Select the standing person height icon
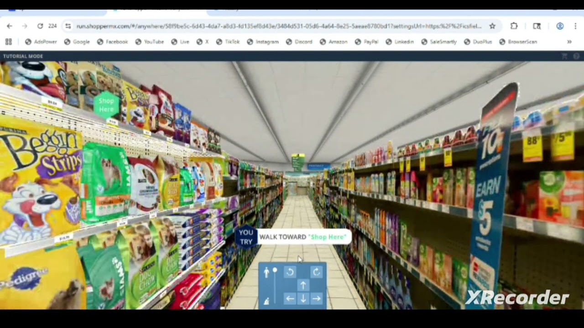Image resolution: width=584 pixels, height=328 pixels. coord(267,272)
